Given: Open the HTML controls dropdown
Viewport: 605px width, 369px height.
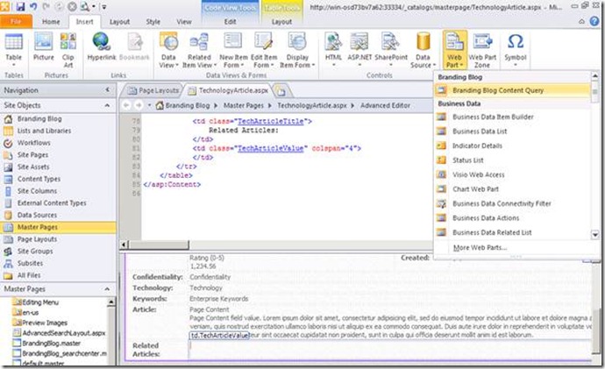Looking at the screenshot, I should pyautogui.click(x=334, y=47).
